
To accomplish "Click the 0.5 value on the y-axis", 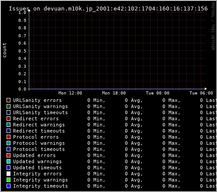I will coord(22,51).
